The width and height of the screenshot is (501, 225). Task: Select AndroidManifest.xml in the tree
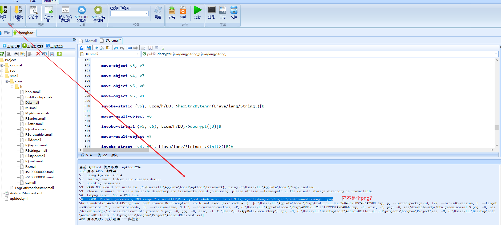tap(26, 193)
